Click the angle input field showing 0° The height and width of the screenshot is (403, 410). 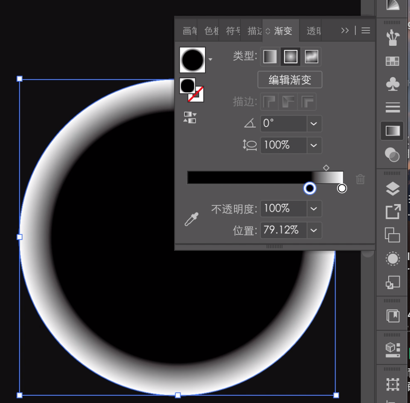coord(284,123)
